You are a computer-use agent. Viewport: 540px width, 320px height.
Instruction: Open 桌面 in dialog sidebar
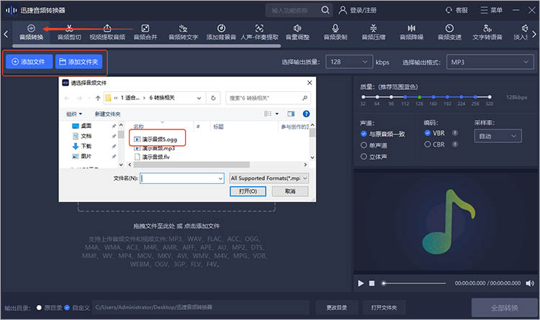(82, 126)
